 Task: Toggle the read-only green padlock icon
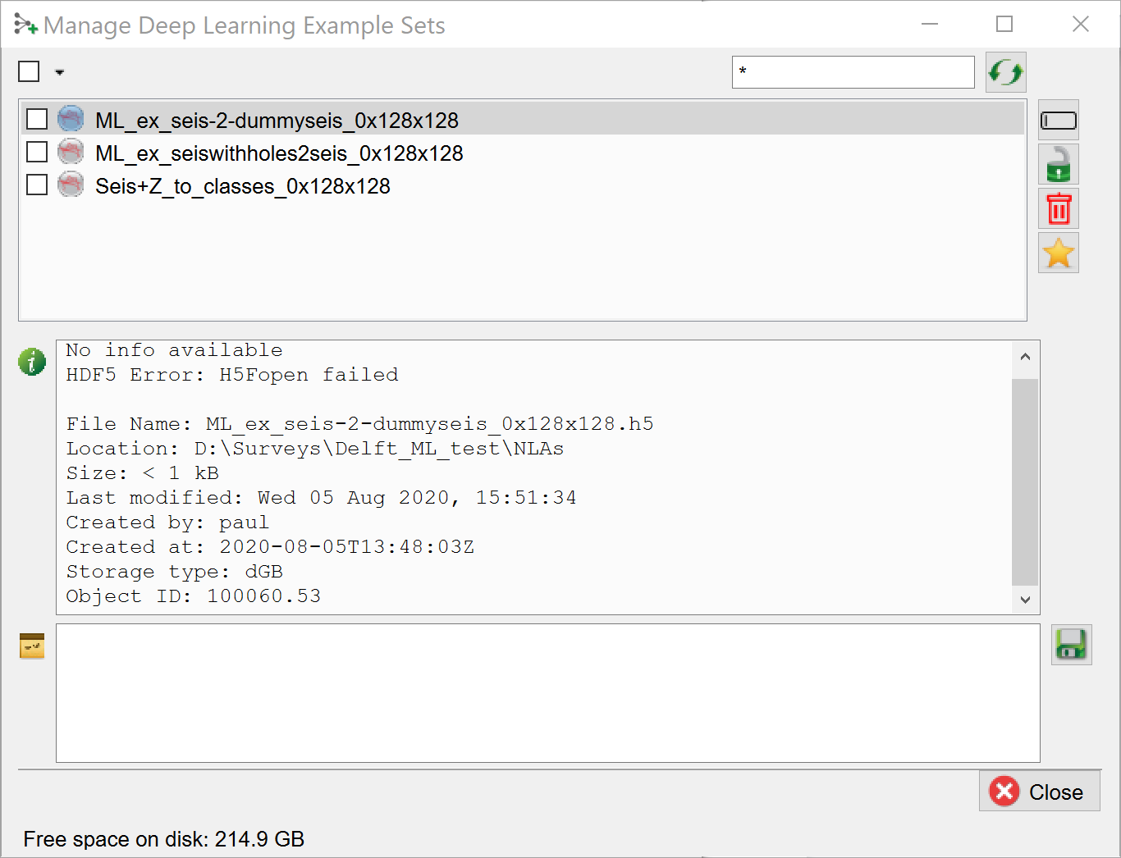pyautogui.click(x=1058, y=165)
